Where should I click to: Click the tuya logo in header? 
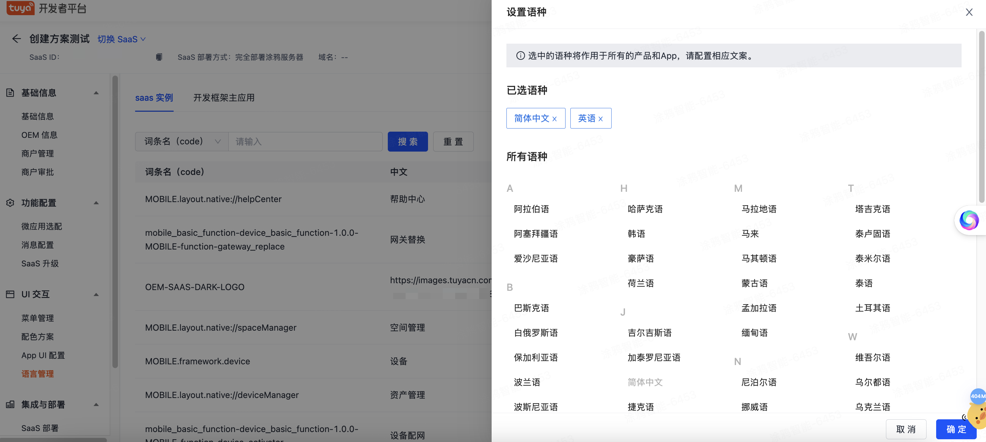click(x=21, y=8)
